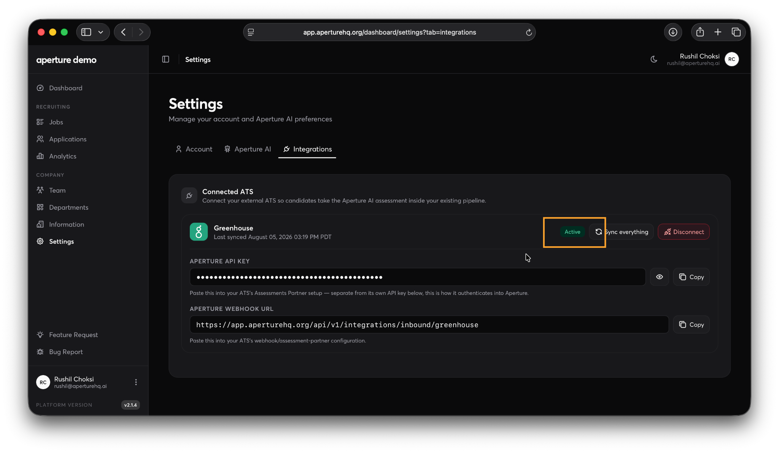Open the Share menu

coord(700,32)
